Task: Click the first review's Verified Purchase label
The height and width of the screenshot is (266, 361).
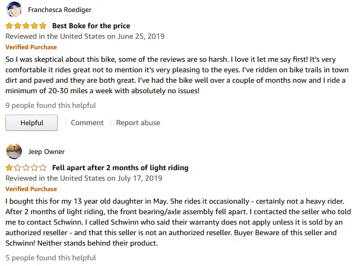Action: coord(31,47)
